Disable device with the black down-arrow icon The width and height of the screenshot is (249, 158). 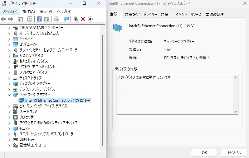coord(90,19)
